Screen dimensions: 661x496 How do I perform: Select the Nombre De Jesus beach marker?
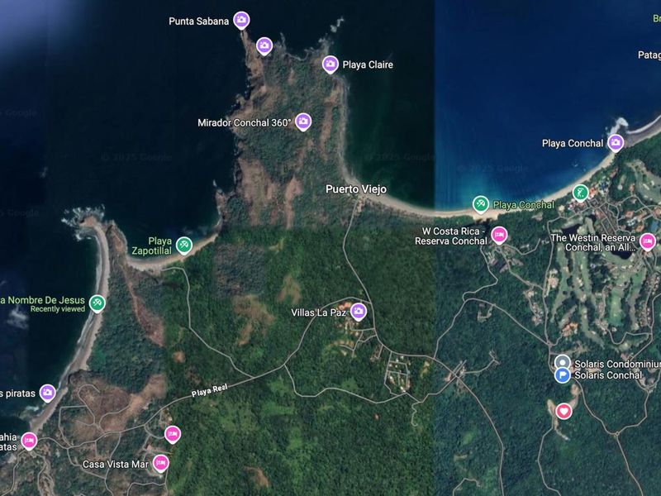97,303
